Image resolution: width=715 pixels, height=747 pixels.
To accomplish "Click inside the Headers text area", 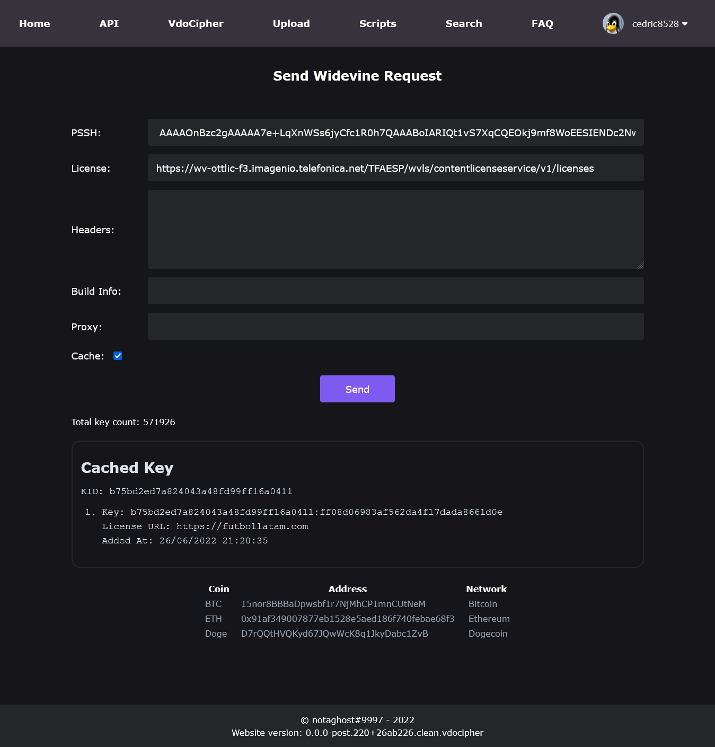I will (x=396, y=229).
